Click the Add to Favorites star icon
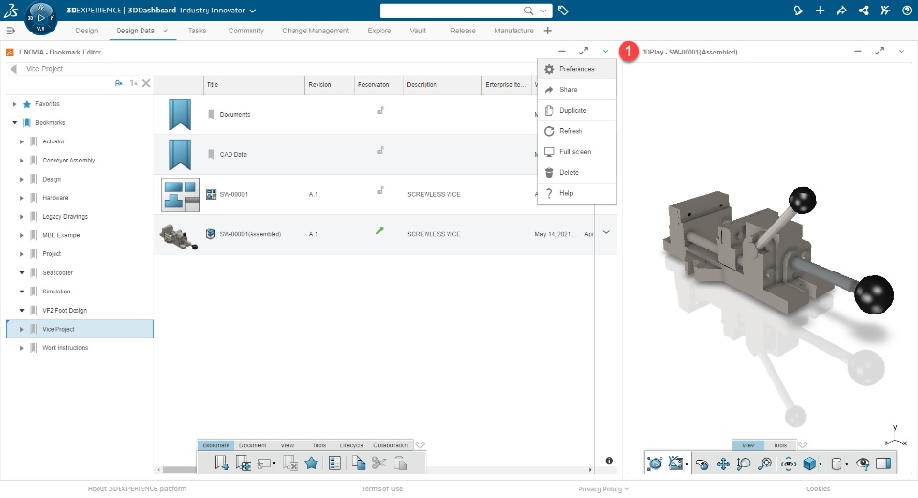918x498 pixels. [x=311, y=463]
